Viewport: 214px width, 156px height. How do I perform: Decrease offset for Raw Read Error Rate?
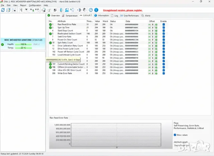coord(149,24)
